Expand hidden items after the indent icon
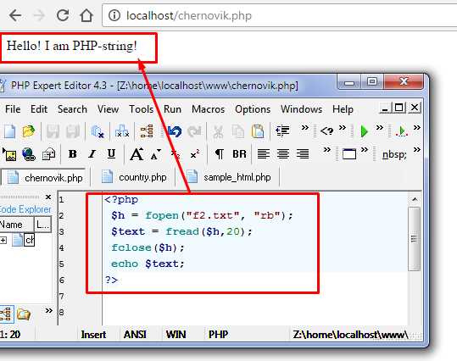The image size is (457, 361). [x=305, y=127]
